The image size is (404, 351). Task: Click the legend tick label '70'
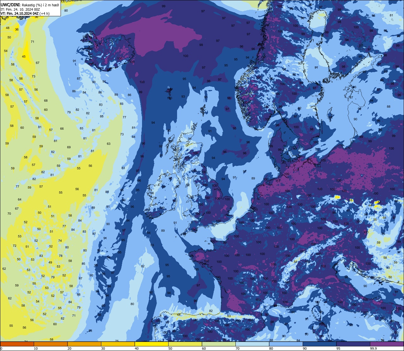click(x=237, y=348)
